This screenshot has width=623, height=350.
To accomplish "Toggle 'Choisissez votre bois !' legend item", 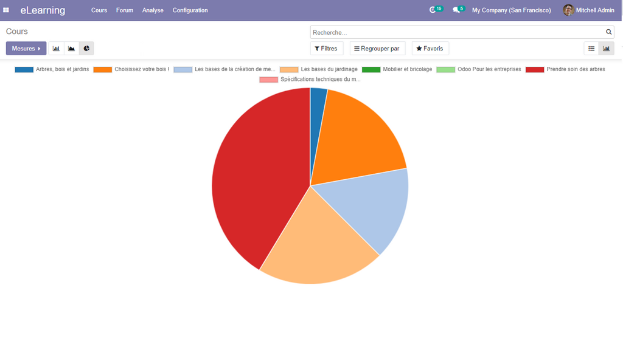I will pos(132,69).
